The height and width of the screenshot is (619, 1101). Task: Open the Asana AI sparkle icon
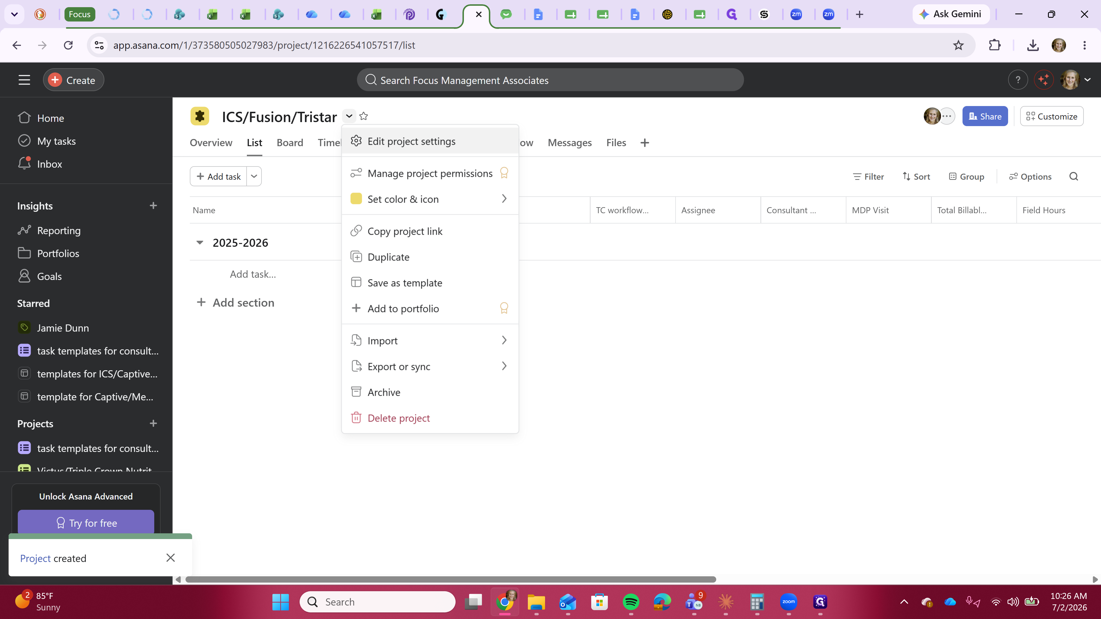(1044, 80)
